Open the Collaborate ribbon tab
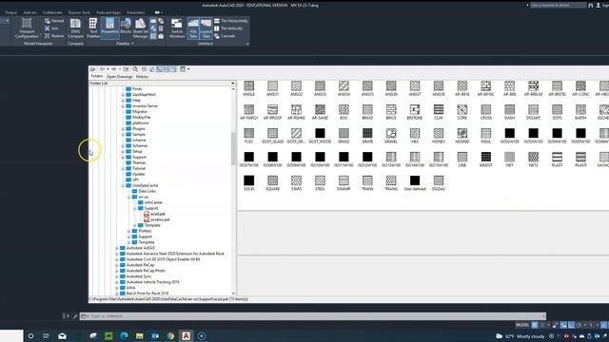This screenshot has height=342, width=609. (x=52, y=12)
